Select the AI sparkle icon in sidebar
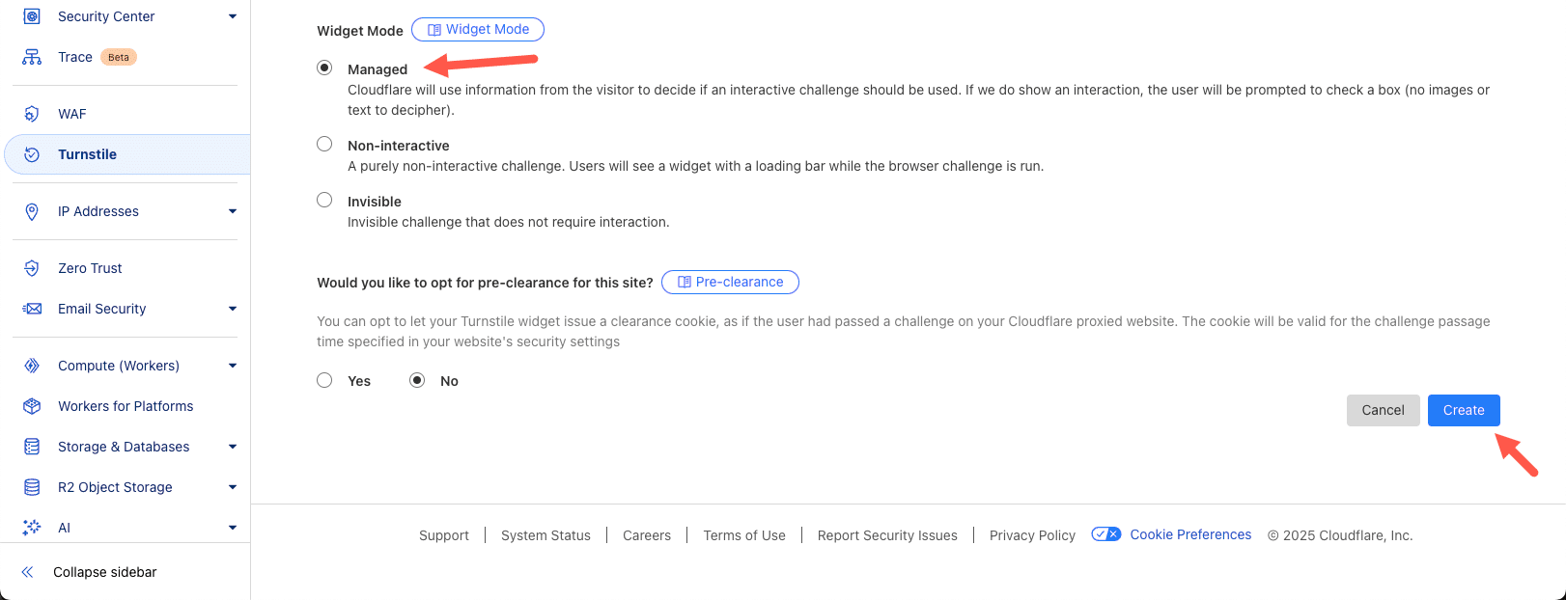 click(32, 527)
